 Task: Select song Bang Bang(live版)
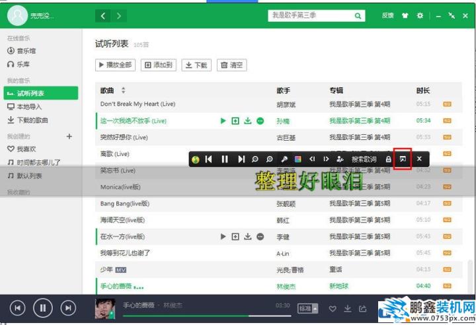click(125, 203)
